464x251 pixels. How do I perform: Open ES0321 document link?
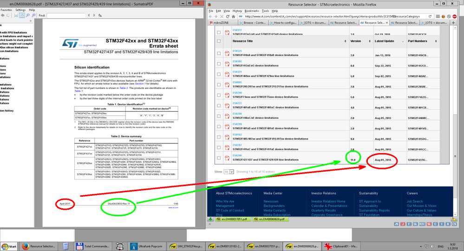[x=237, y=72]
